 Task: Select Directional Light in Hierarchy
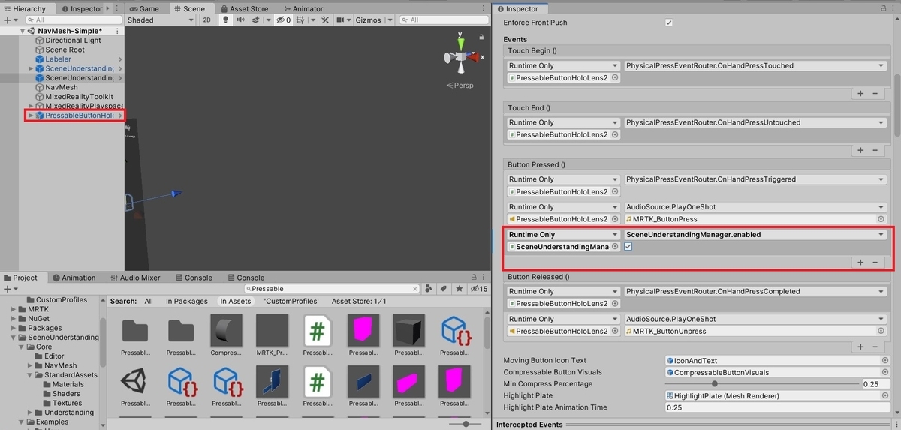(73, 41)
